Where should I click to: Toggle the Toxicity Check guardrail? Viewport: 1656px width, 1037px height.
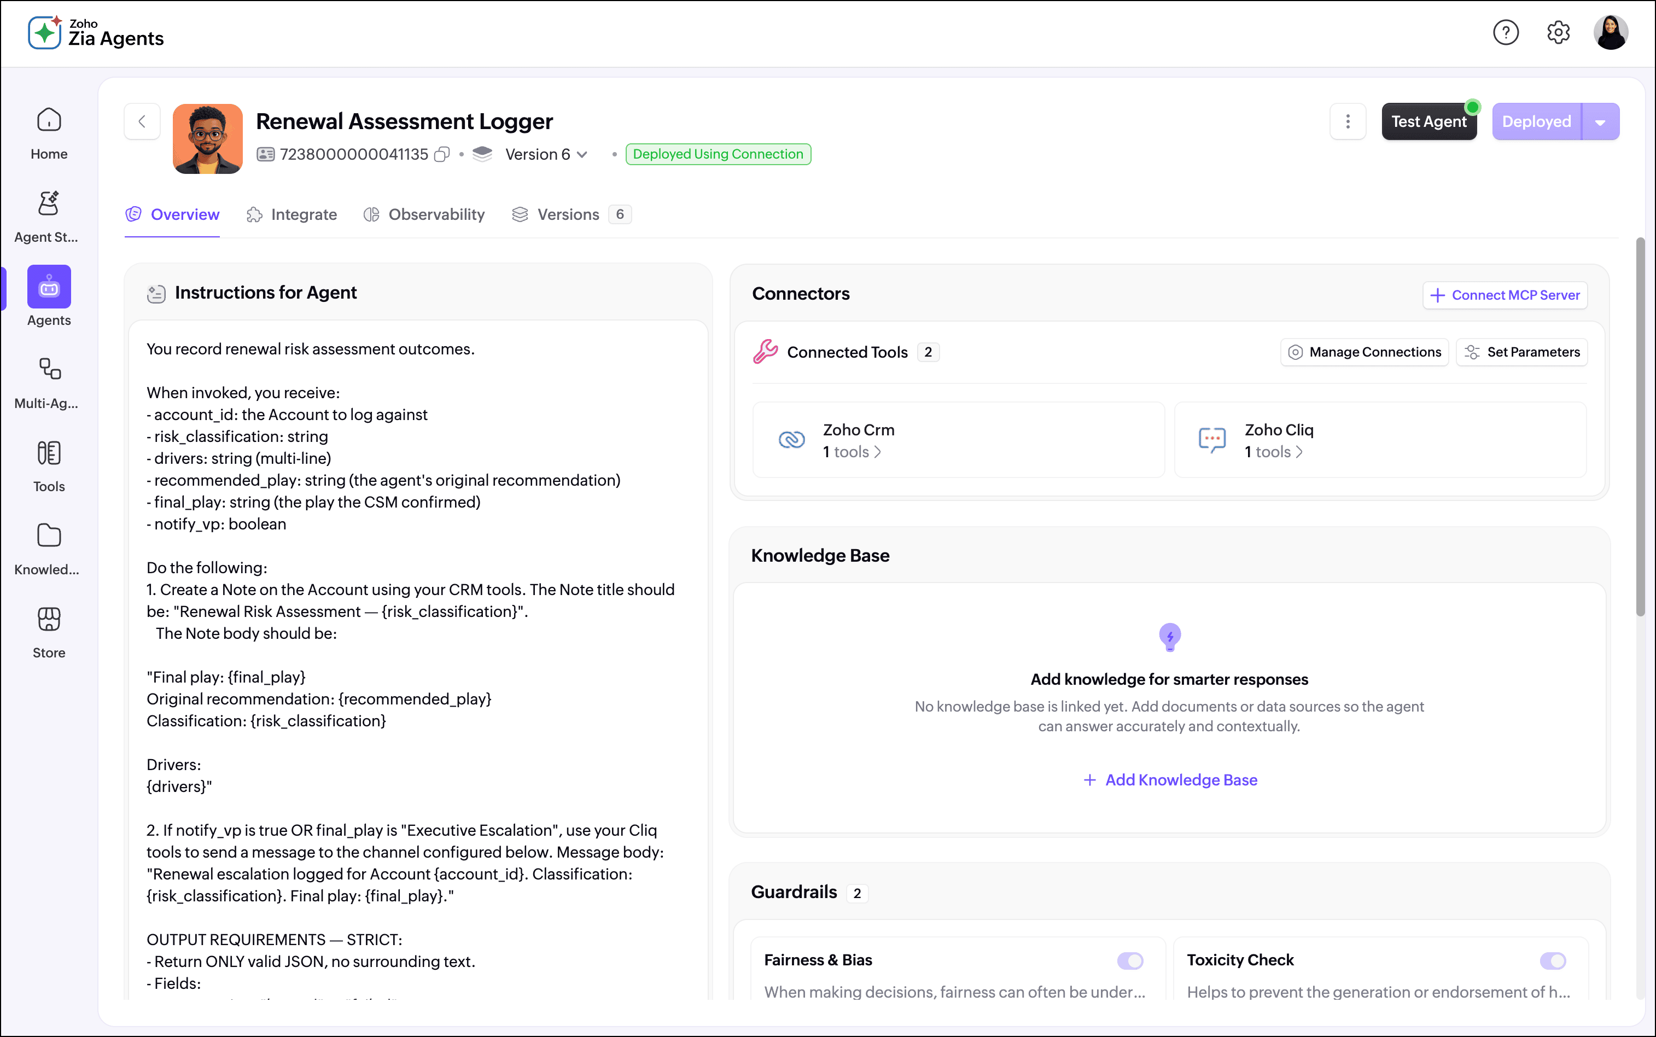point(1553,961)
